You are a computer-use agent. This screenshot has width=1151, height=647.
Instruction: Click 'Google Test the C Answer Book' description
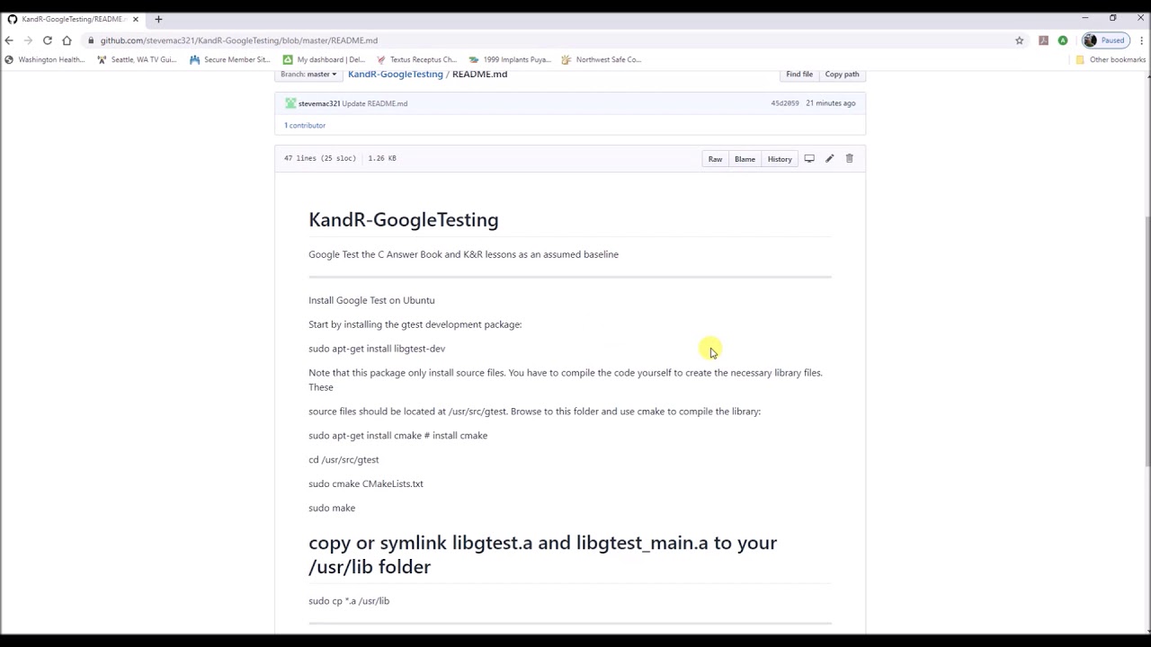click(463, 255)
